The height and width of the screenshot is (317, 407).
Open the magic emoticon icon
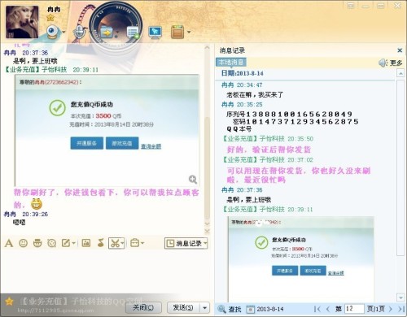(37, 243)
